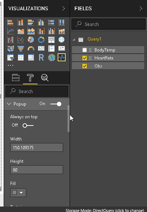Select Line and stacked column chart visual
The height and width of the screenshot is (212, 147).
tap(41, 31)
